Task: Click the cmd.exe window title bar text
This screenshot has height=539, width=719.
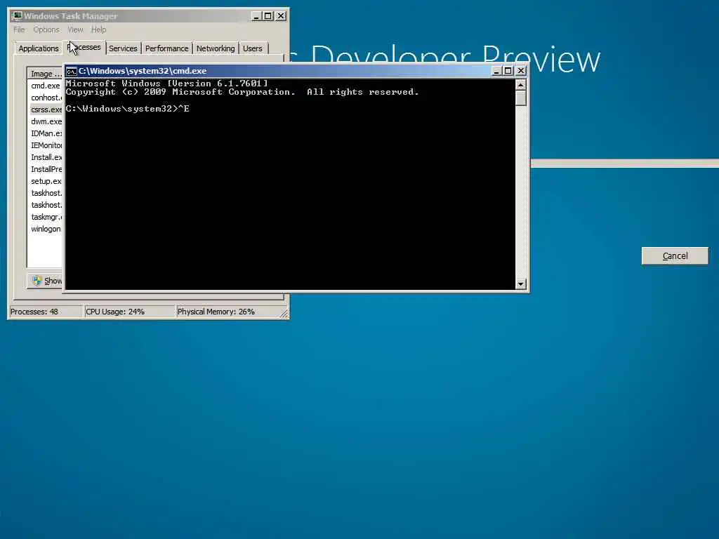Action: point(143,71)
